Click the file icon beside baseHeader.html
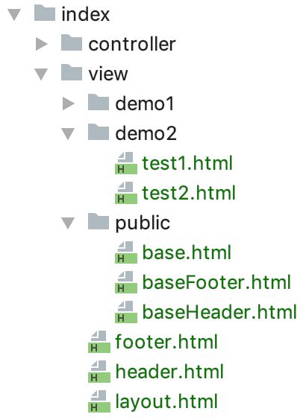The image size is (306, 420). click(126, 312)
